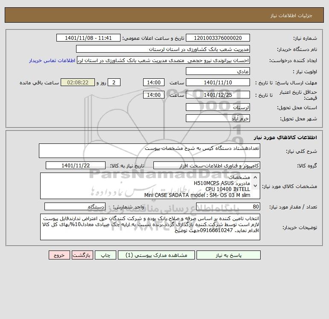Viewport: 329px width, 319px height.
Task: Click remaining days field showing 2
Action: [x=114, y=83]
